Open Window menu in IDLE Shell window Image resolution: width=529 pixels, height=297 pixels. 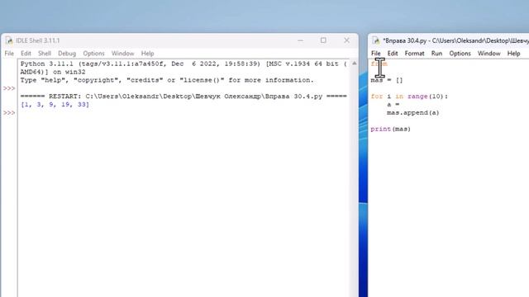(123, 54)
